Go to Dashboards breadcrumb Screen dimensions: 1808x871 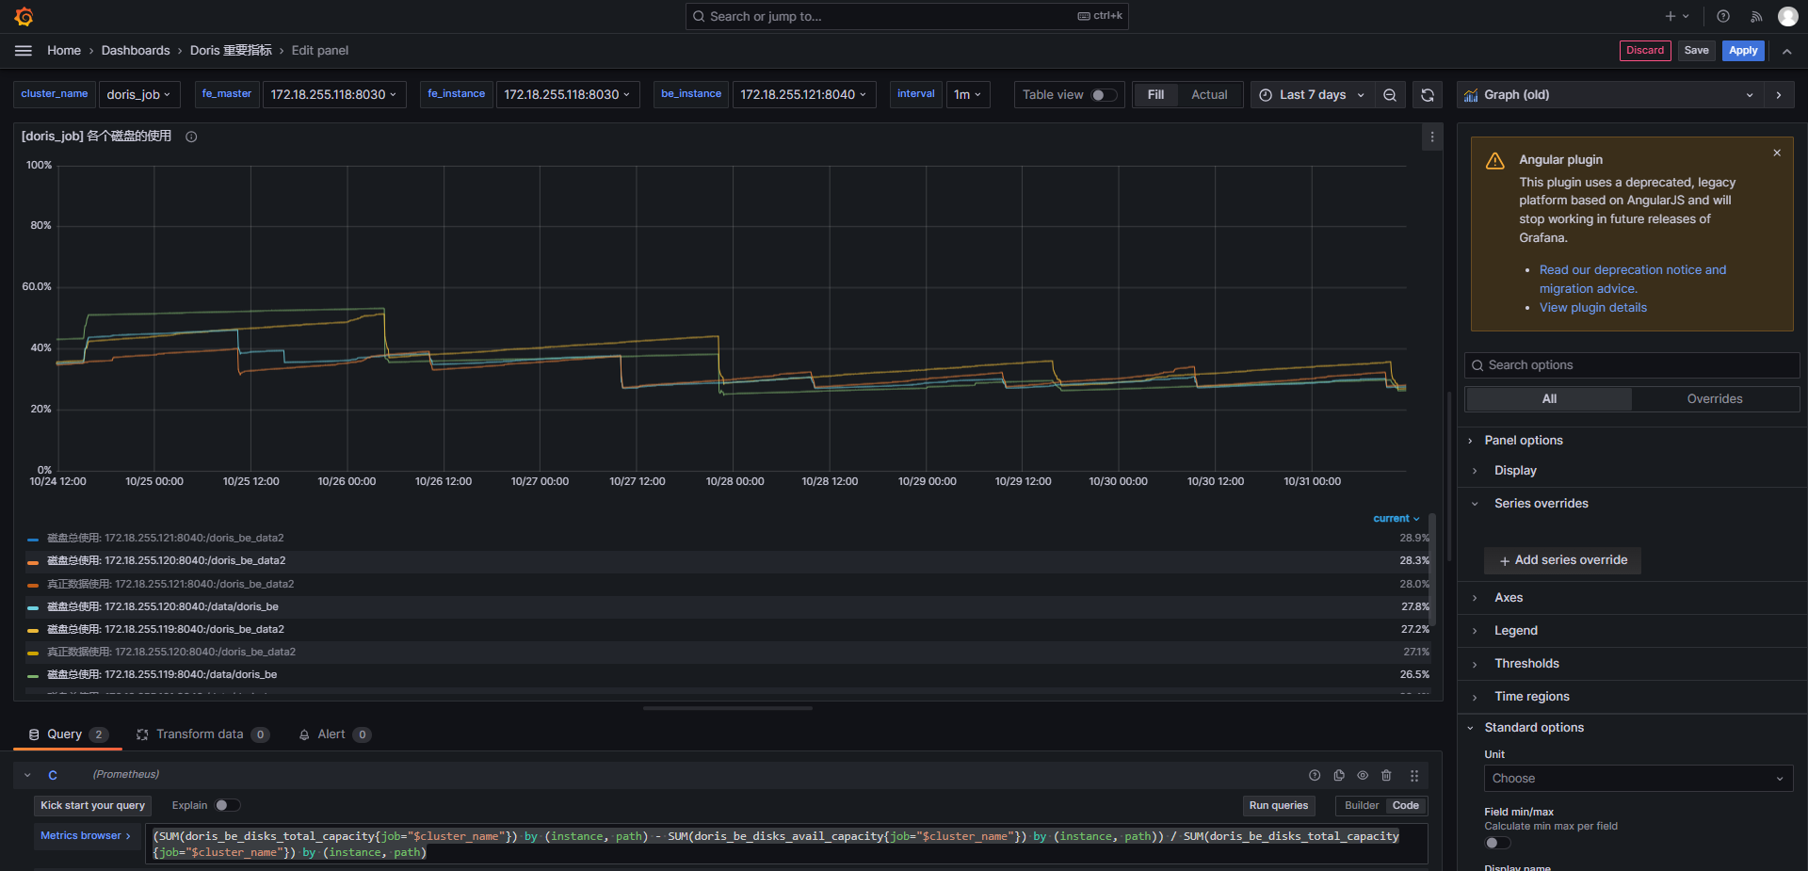136,51
